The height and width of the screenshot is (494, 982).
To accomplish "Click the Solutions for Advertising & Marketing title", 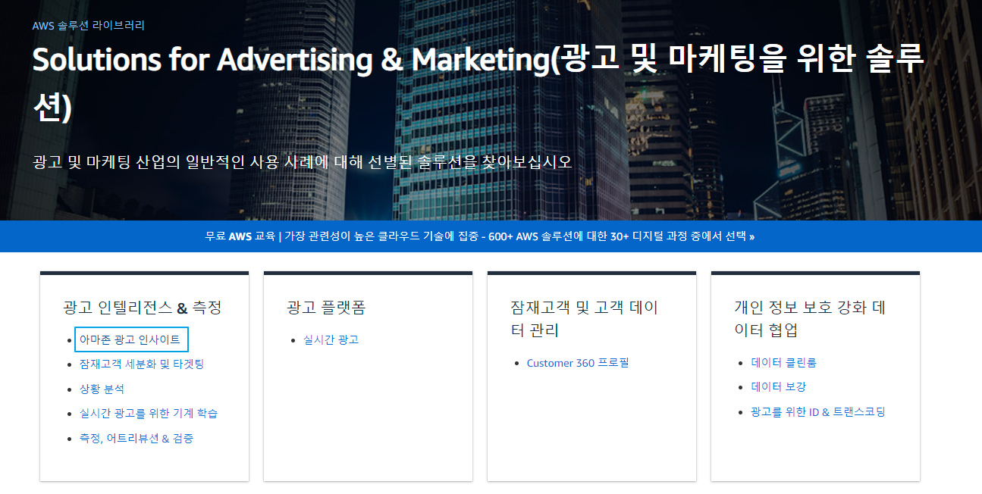I will pyautogui.click(x=478, y=83).
